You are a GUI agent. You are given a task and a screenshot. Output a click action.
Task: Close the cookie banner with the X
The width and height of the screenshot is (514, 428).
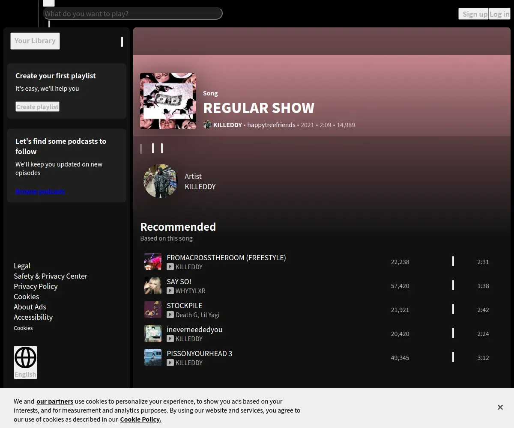click(x=500, y=407)
